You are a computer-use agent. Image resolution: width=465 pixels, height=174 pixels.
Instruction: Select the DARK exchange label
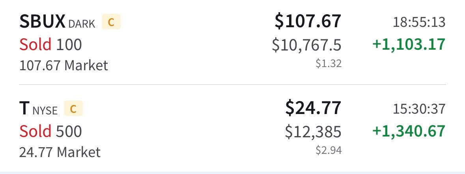tap(82, 24)
